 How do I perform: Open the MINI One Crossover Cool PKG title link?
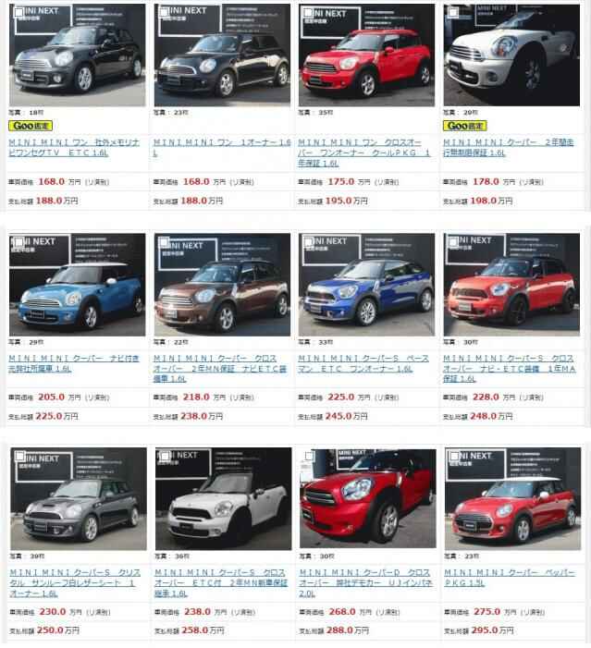pos(364,153)
